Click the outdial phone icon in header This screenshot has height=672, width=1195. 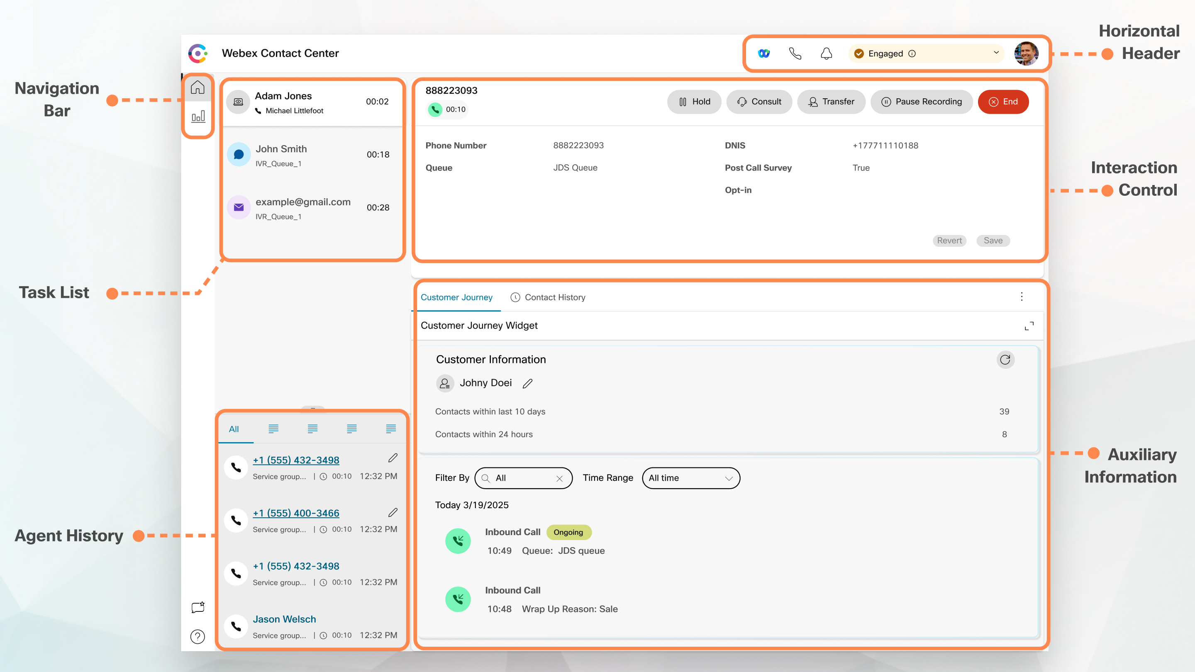click(x=795, y=54)
